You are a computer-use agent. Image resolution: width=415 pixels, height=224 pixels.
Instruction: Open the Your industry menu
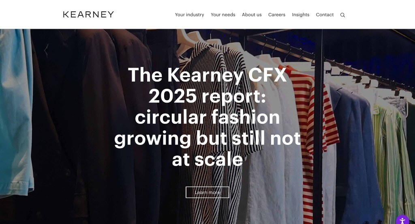(190, 15)
